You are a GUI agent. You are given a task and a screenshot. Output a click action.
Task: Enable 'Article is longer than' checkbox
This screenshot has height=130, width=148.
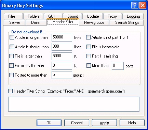(x=12, y=37)
